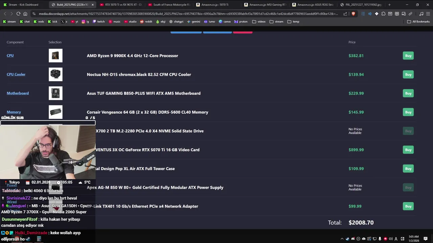433x243 pixels.
Task: Open the extensions puzzle icon
Action: coord(383,14)
